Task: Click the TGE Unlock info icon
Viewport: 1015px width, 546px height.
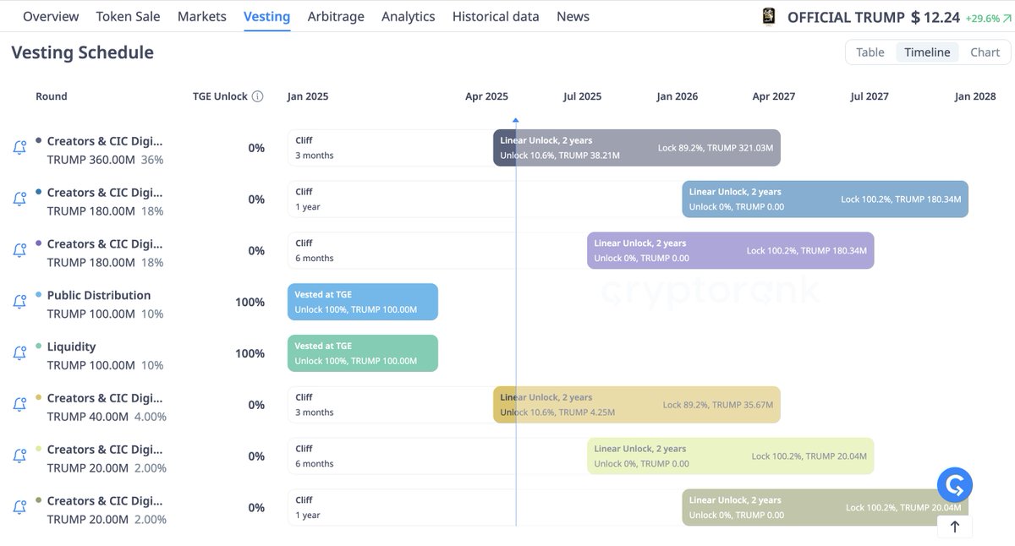Action: (x=258, y=96)
